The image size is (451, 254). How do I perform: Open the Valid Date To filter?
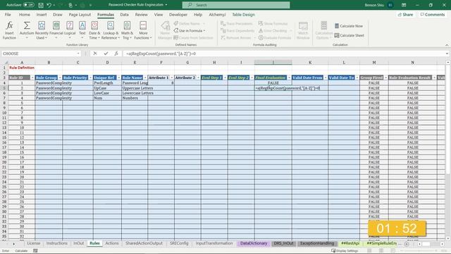coord(357,78)
